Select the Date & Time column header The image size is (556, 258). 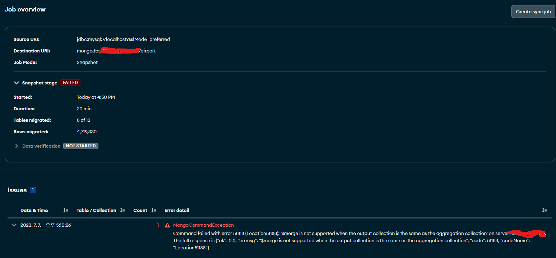point(34,210)
